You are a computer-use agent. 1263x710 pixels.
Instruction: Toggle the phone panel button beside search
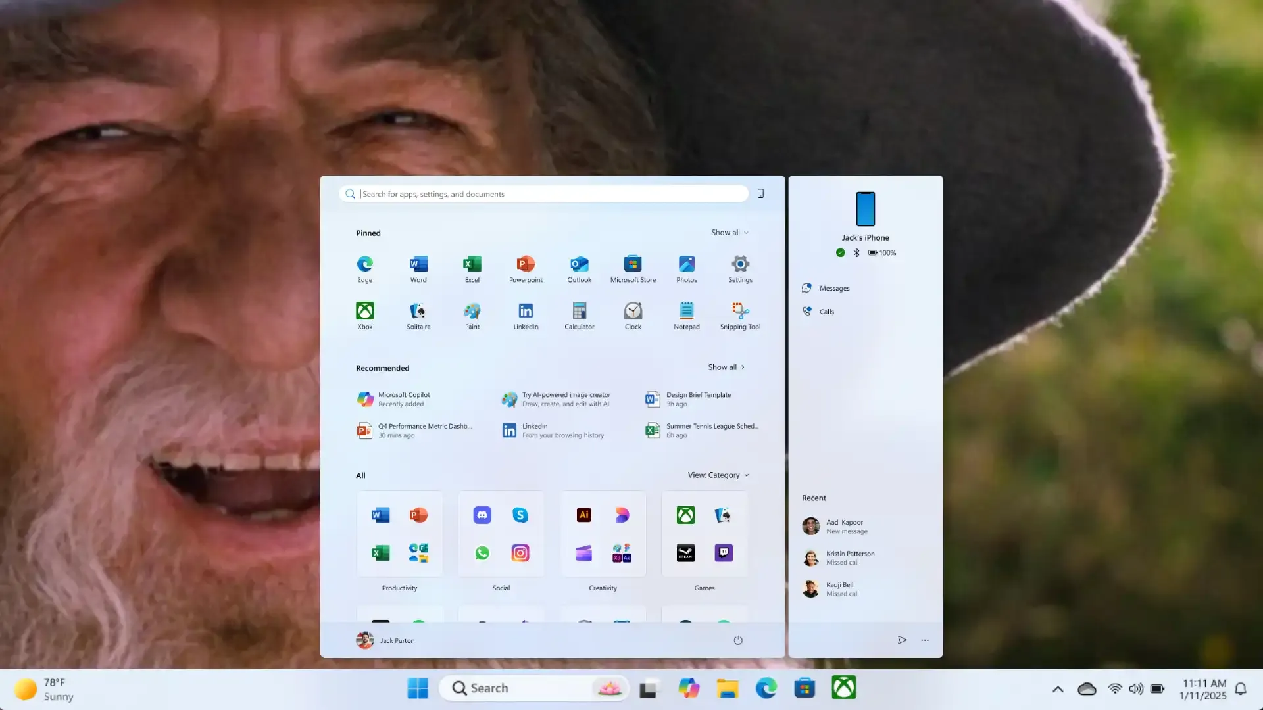click(760, 193)
